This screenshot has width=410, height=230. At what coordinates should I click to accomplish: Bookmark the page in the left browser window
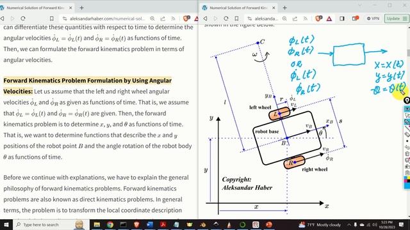coord(51,19)
